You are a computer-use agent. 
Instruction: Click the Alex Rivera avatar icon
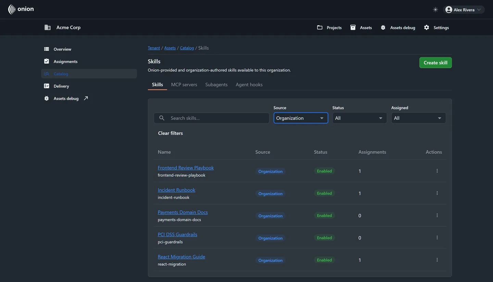448,10
